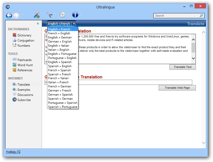The height and width of the screenshot is (162, 213).
Task: Click text box scrollbar up arrow
Action: click(x=194, y=40)
